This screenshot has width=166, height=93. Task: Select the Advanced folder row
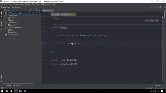tap(22, 15)
